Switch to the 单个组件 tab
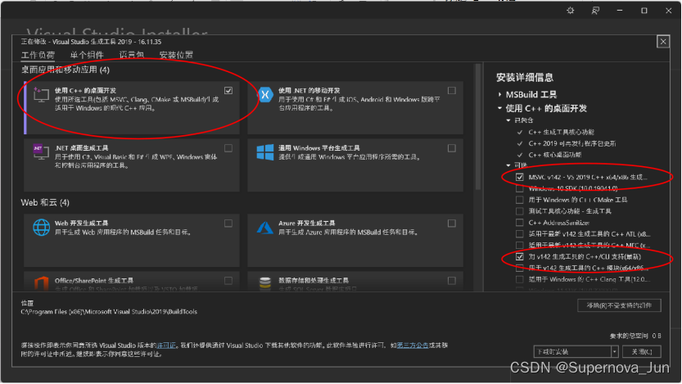682x384 pixels. point(87,55)
